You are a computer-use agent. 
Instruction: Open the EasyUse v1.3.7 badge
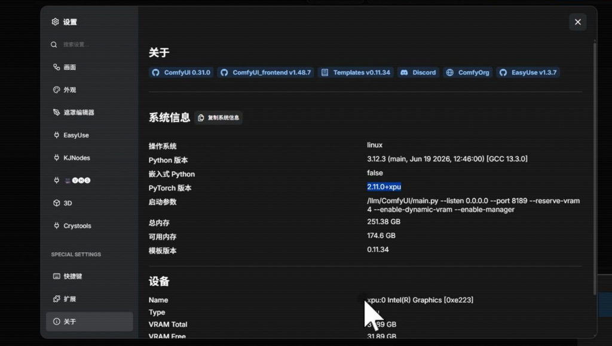528,72
